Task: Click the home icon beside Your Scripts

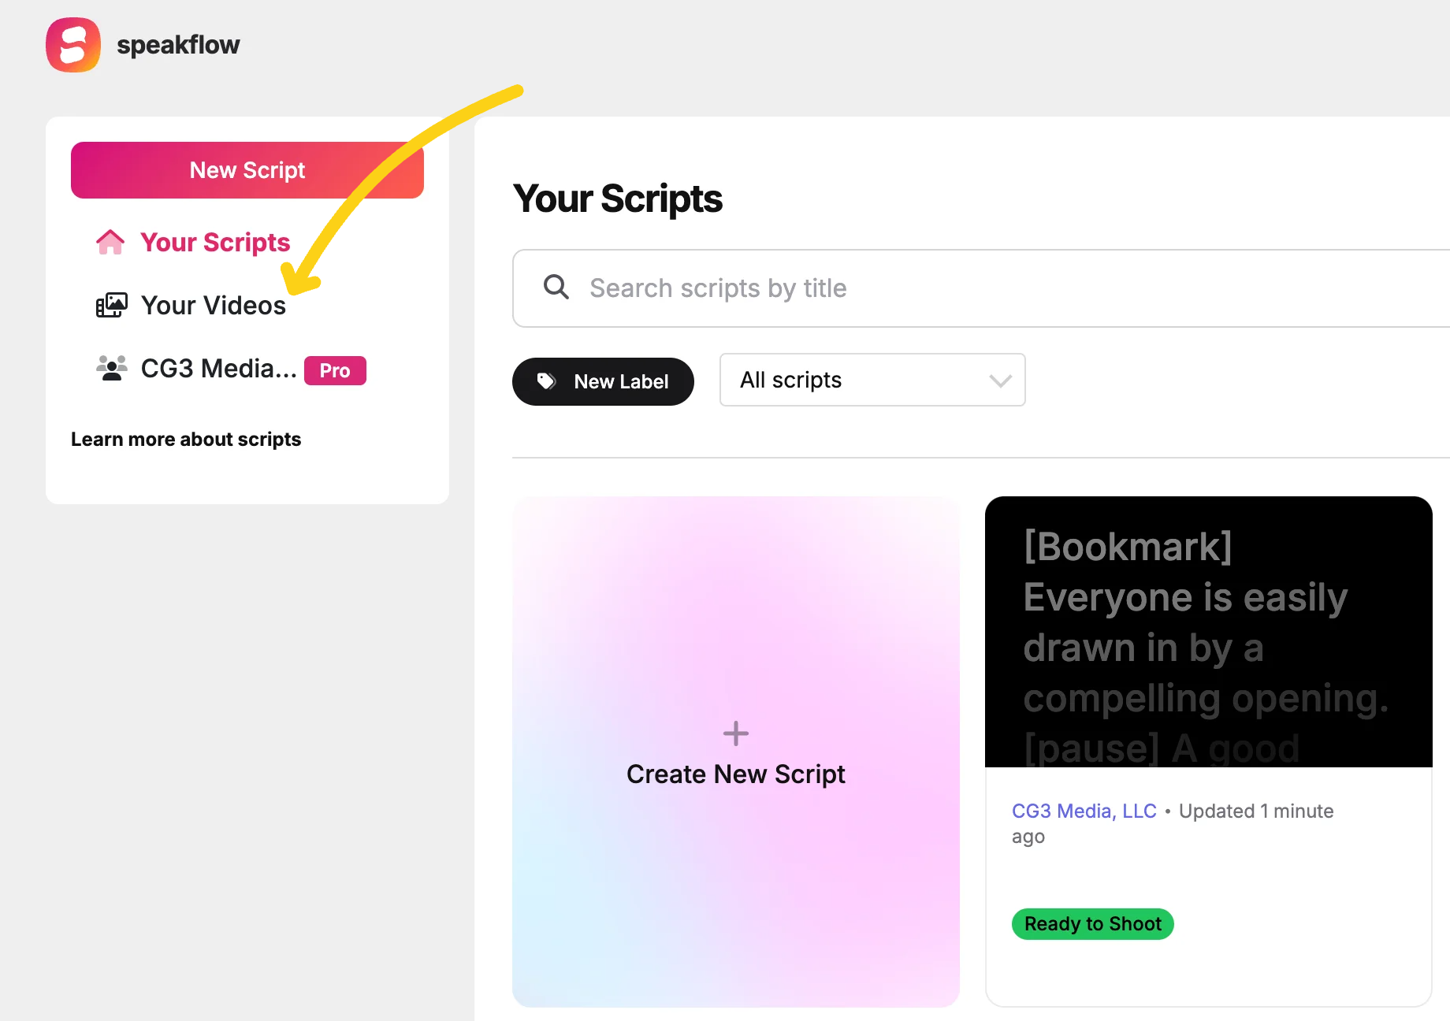Action: click(110, 242)
